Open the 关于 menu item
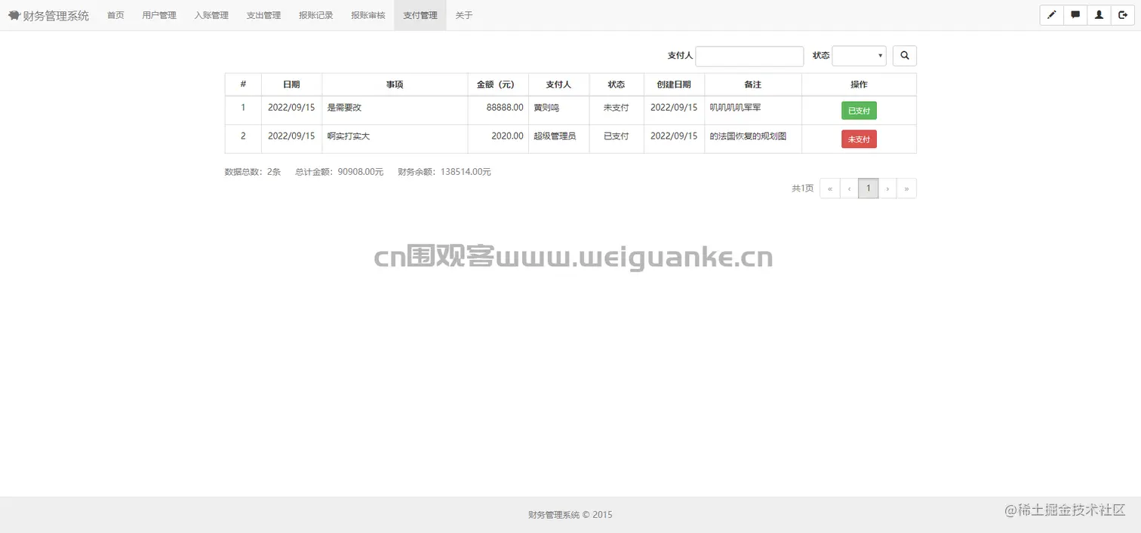 [x=464, y=15]
